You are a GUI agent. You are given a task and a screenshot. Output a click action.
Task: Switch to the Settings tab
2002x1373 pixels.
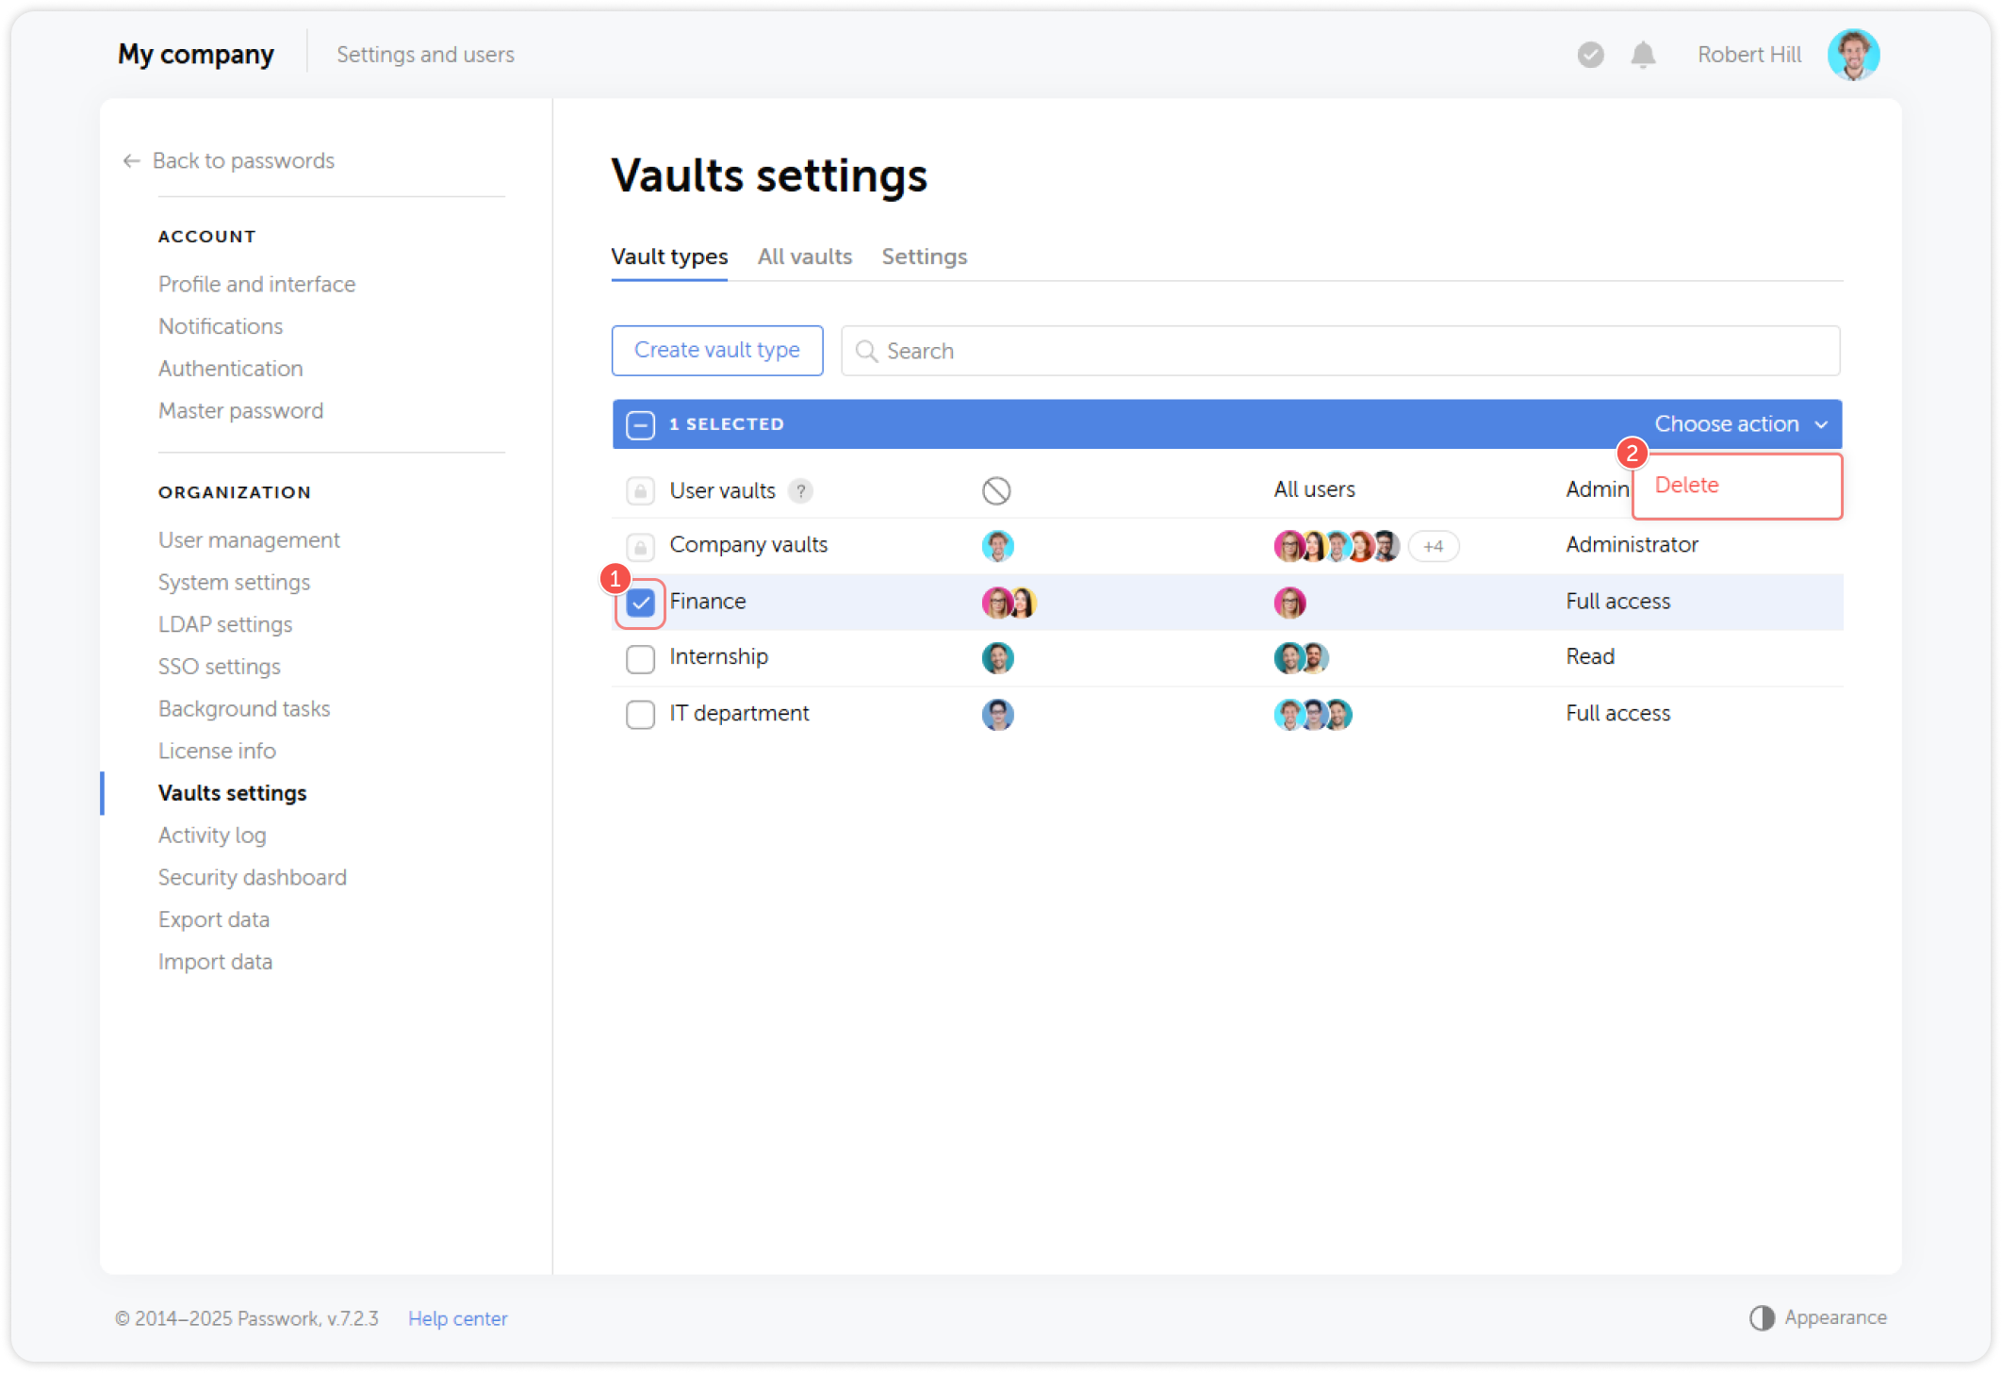pos(924,256)
